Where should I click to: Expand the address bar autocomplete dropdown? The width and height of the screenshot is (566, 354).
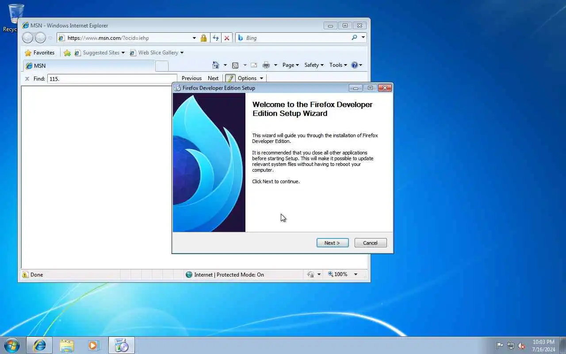tap(194, 38)
